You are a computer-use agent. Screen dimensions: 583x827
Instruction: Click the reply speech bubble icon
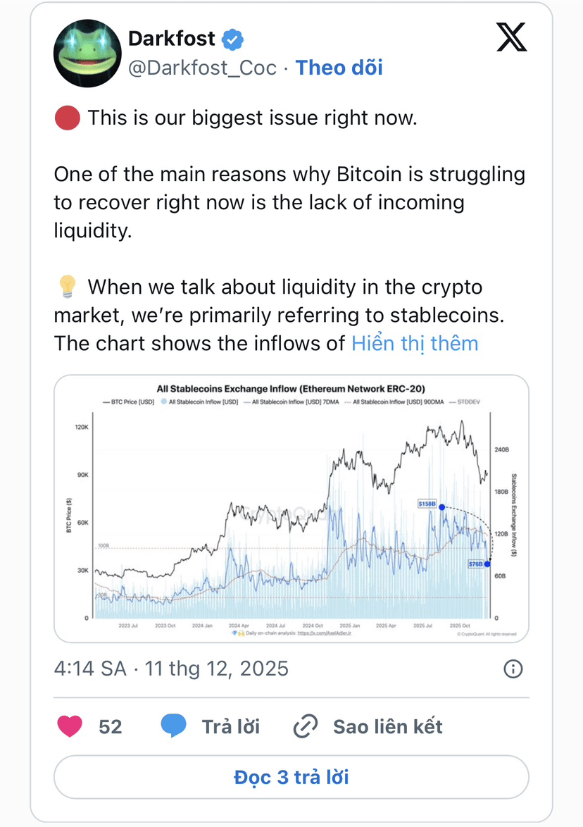tap(173, 726)
